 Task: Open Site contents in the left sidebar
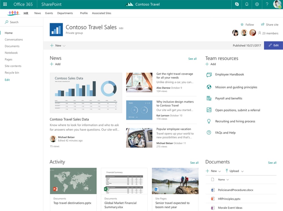(13, 66)
